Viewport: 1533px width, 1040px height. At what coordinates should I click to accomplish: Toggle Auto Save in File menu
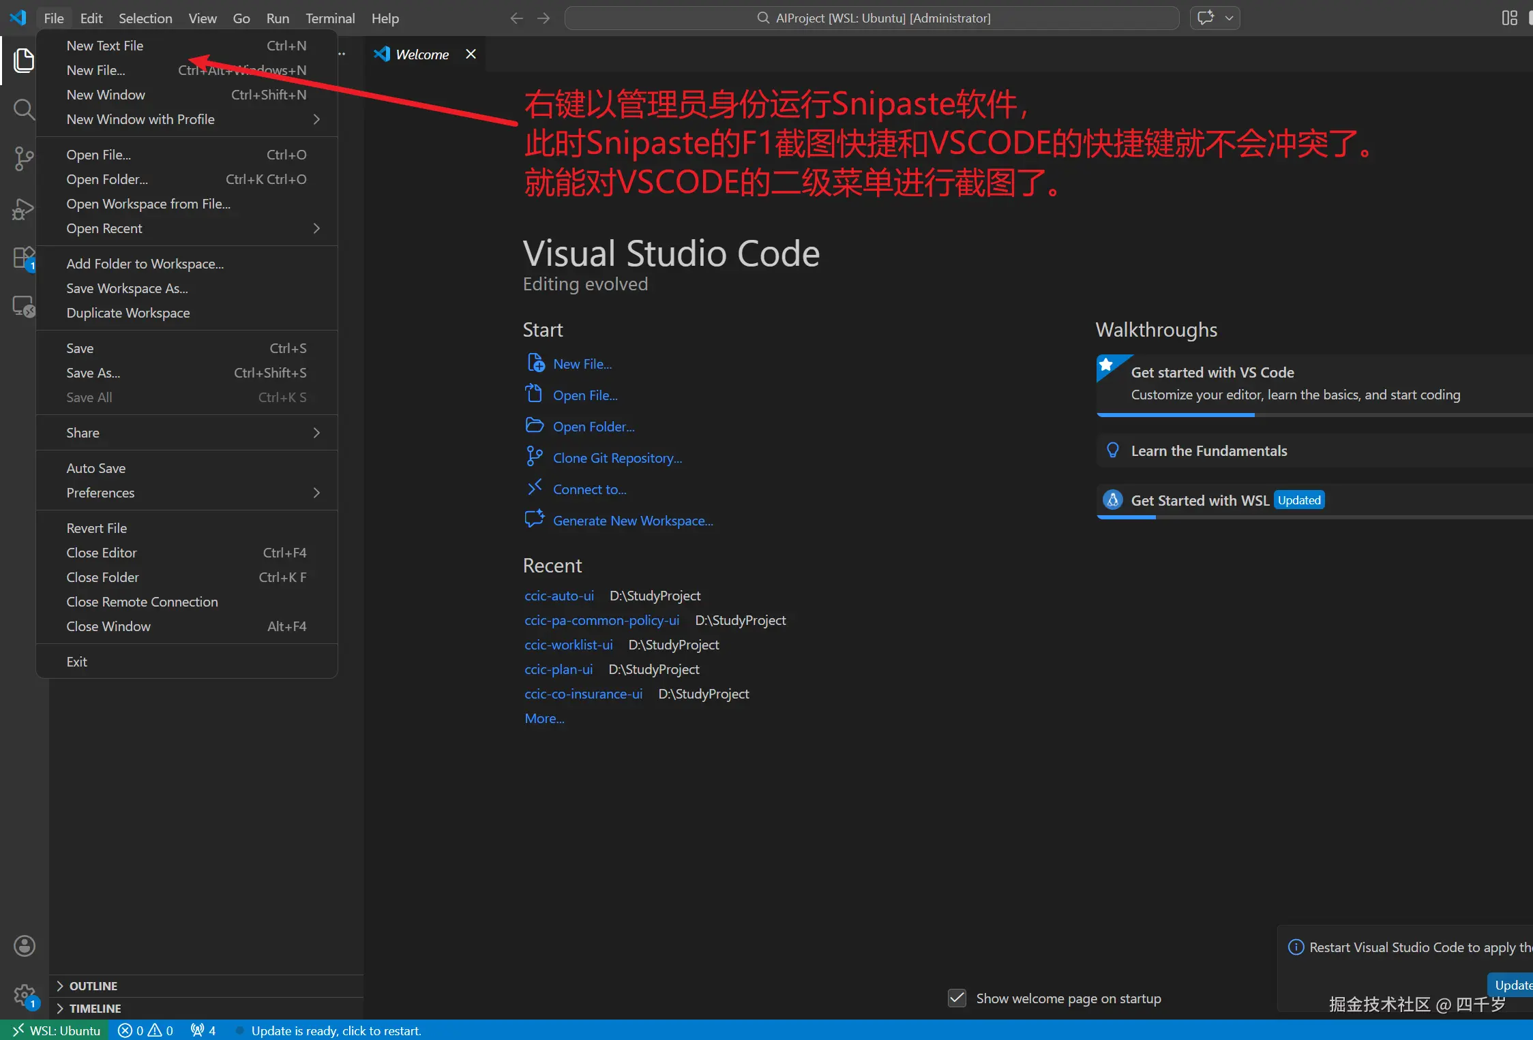point(96,468)
